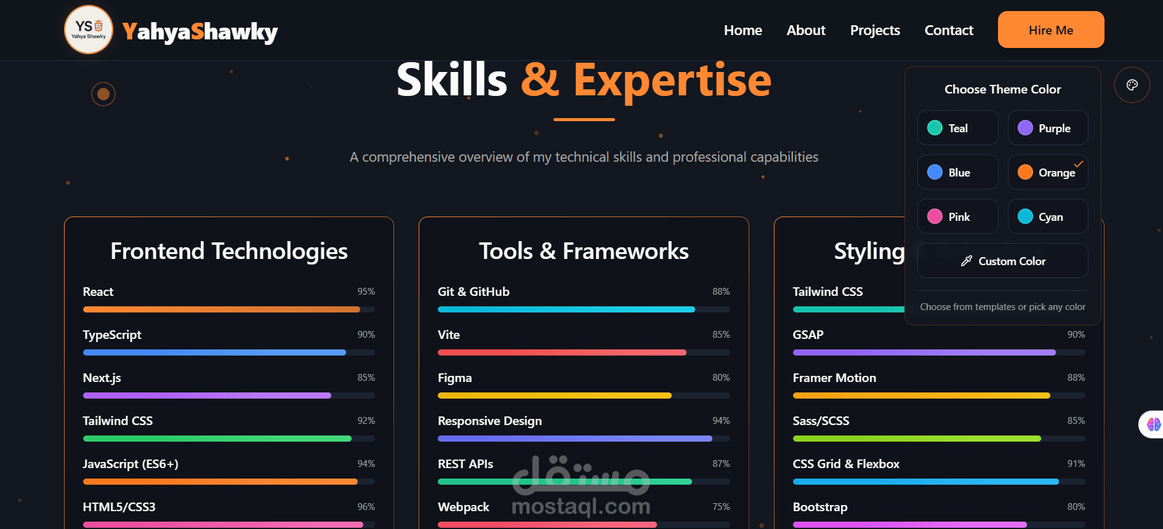Click the Framer Motion progress bar
Screen dimensions: 1163x529
pos(939,396)
